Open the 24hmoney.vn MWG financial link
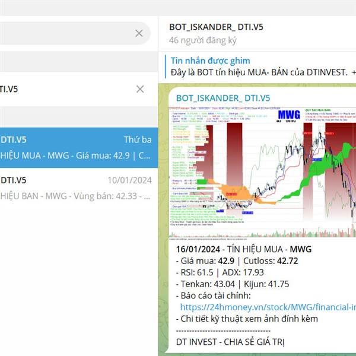356x356 pixels. pyautogui.click(x=268, y=307)
